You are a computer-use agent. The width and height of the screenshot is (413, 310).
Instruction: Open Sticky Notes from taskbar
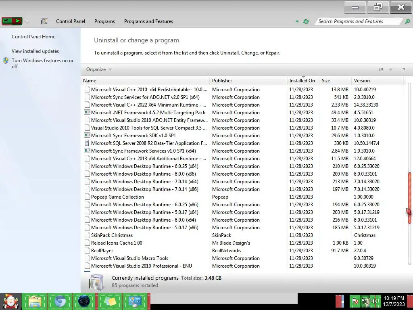[110, 301]
